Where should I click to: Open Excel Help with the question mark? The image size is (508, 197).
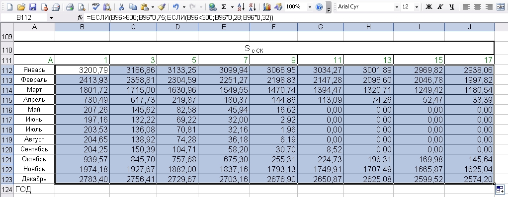[319, 6]
